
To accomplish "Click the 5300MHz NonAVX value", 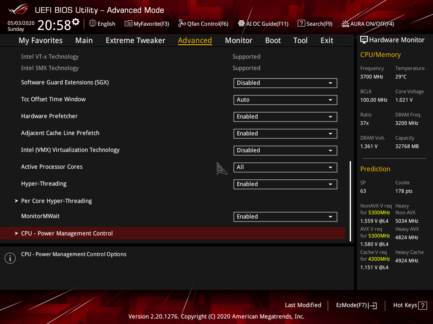I will (x=379, y=213).
